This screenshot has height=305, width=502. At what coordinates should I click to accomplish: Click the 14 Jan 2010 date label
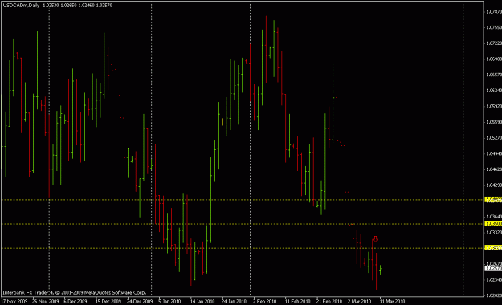(x=202, y=302)
